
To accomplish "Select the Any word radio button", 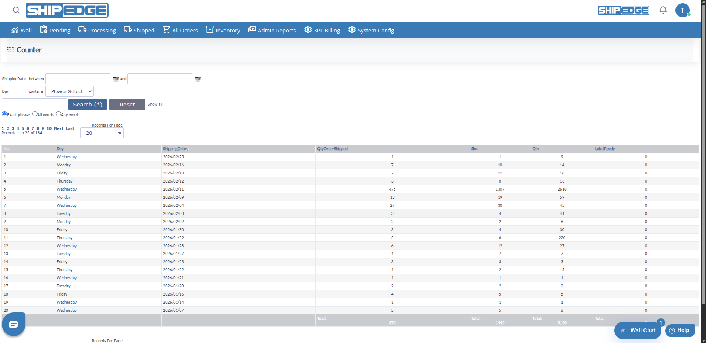I will click(58, 114).
